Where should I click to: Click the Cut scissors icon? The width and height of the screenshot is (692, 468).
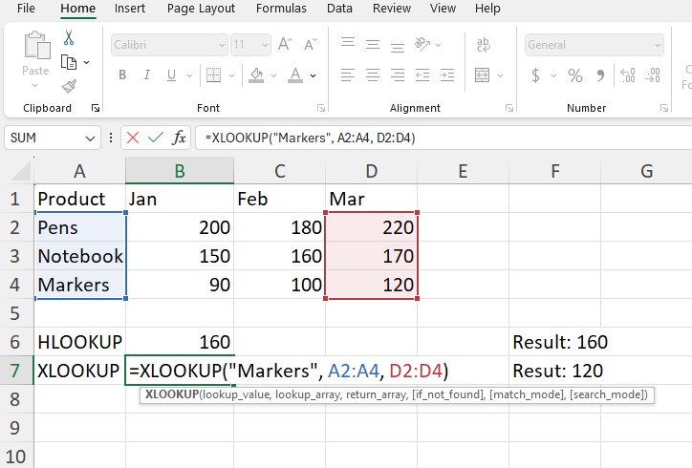69,38
